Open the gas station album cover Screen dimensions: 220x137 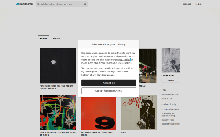(x=148, y=66)
